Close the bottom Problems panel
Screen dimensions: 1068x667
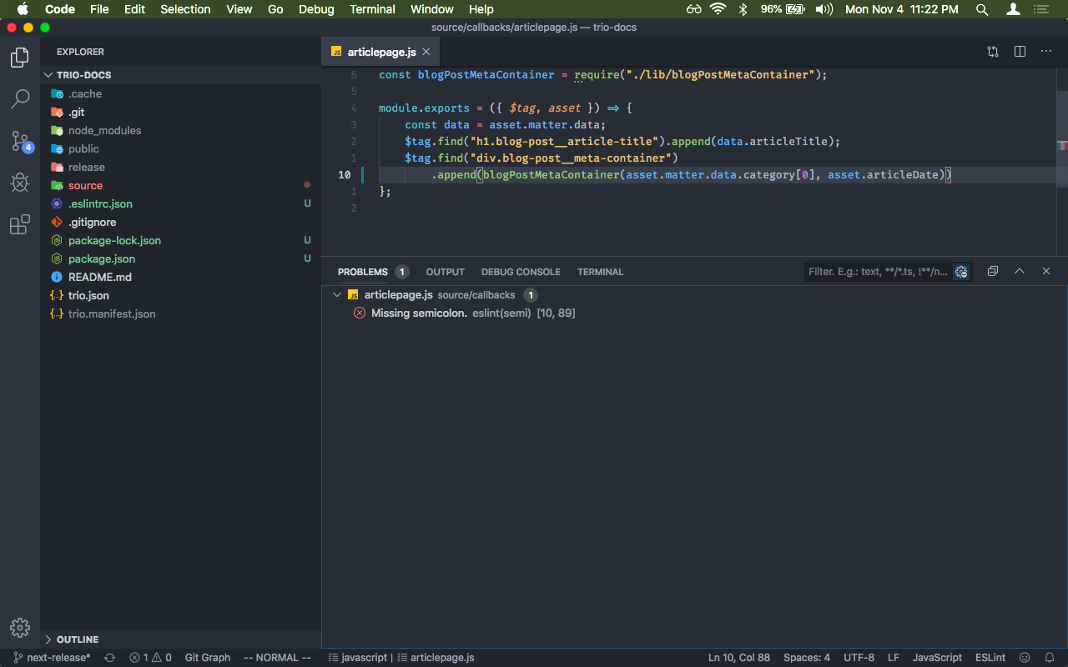(x=1046, y=272)
